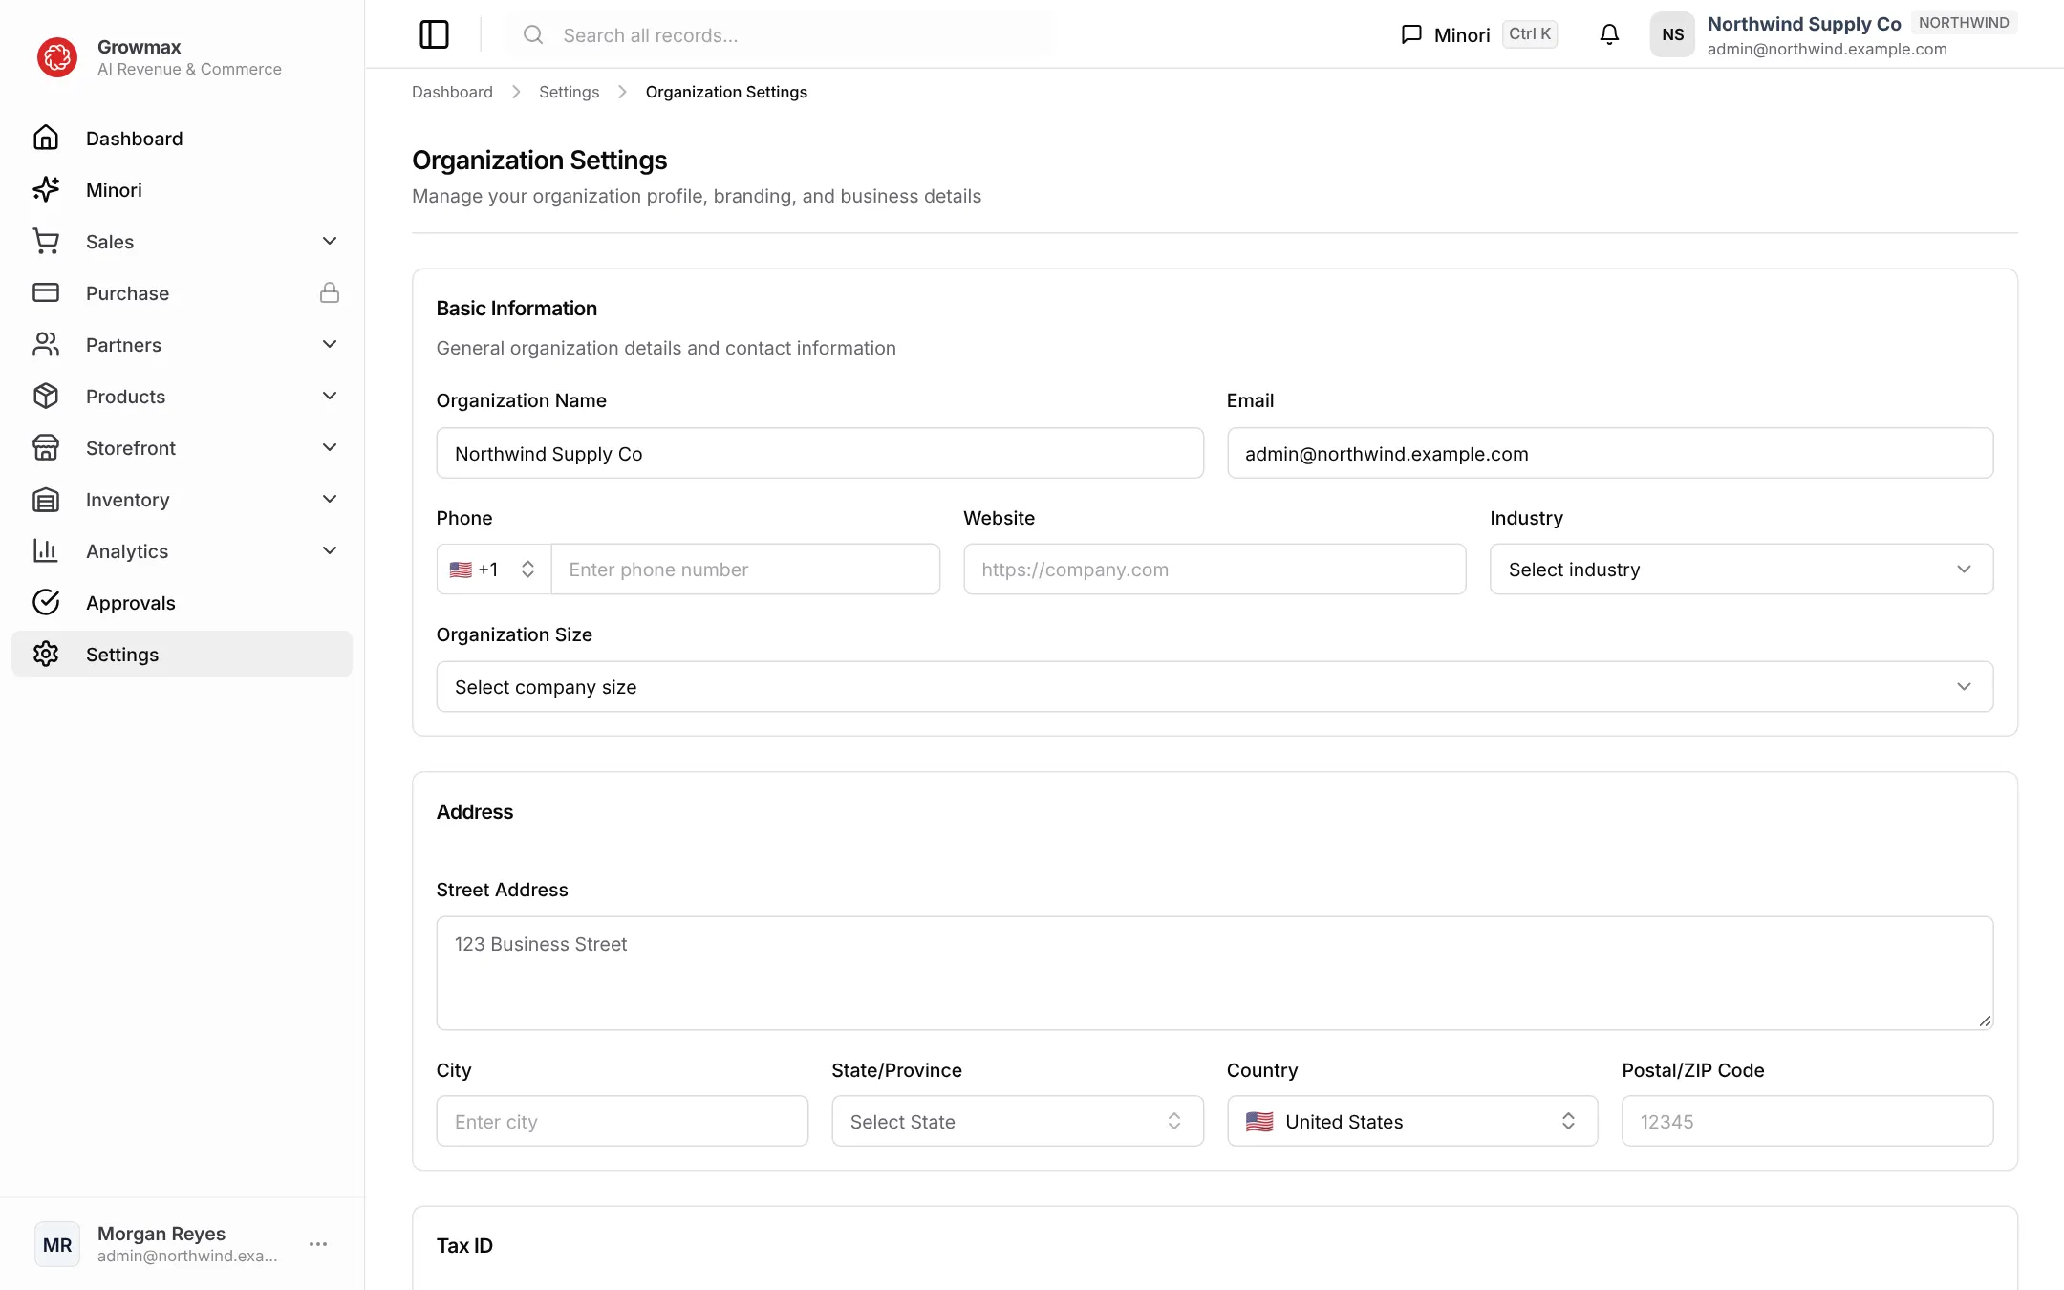
Task: Click the Minori sparkle icon in sidebar
Action: click(46, 189)
